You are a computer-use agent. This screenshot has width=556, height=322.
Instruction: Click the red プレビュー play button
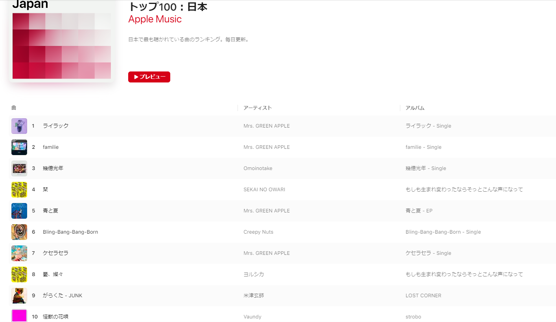click(x=149, y=77)
